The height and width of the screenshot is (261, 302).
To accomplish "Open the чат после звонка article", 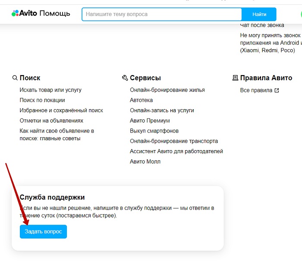I will (x=262, y=25).
